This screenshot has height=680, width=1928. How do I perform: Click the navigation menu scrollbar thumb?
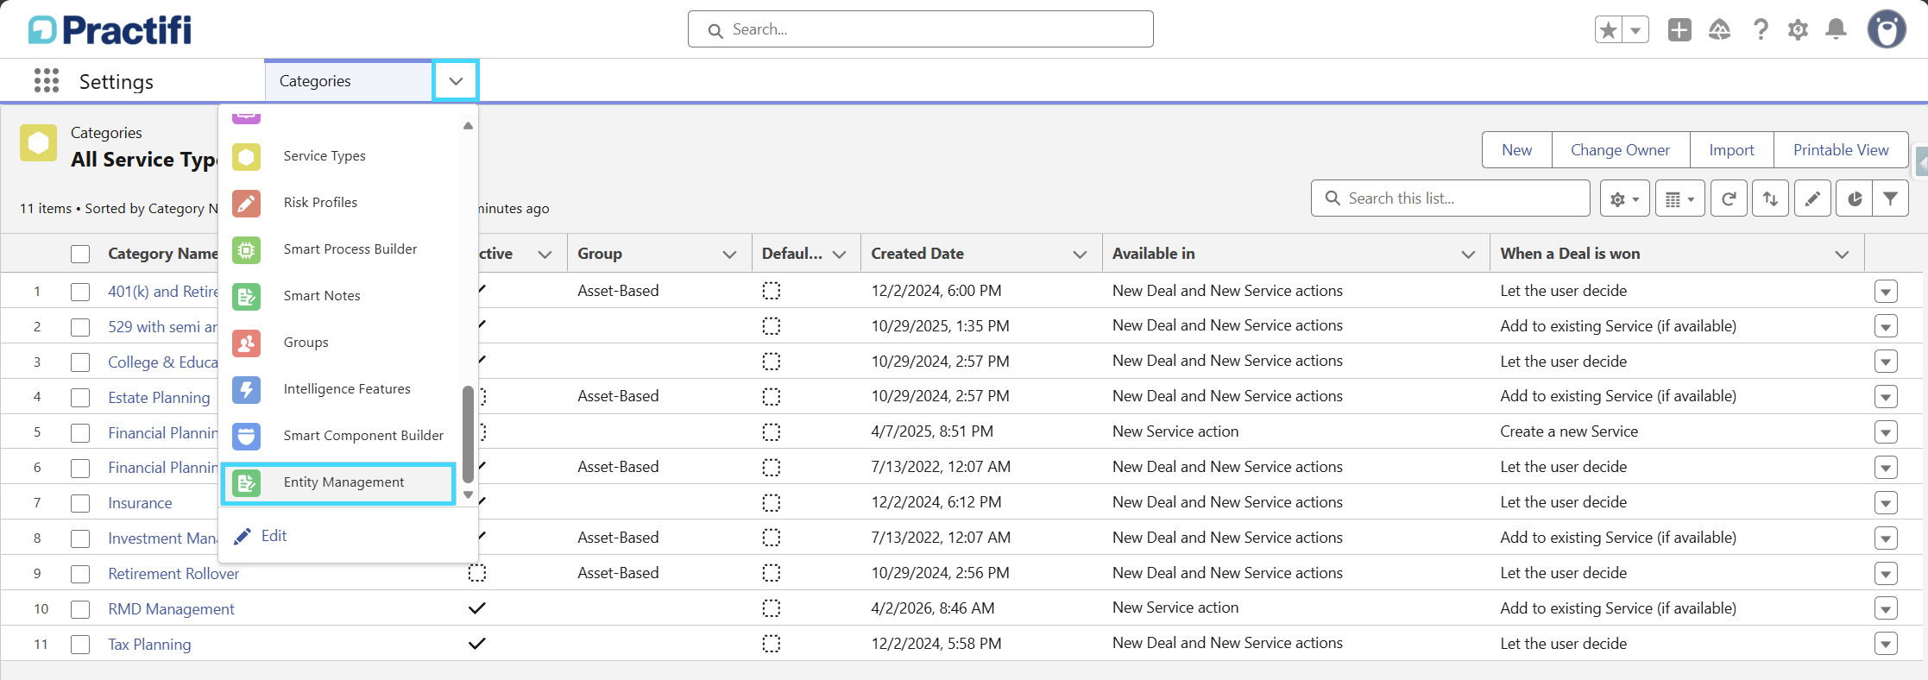pos(468,434)
